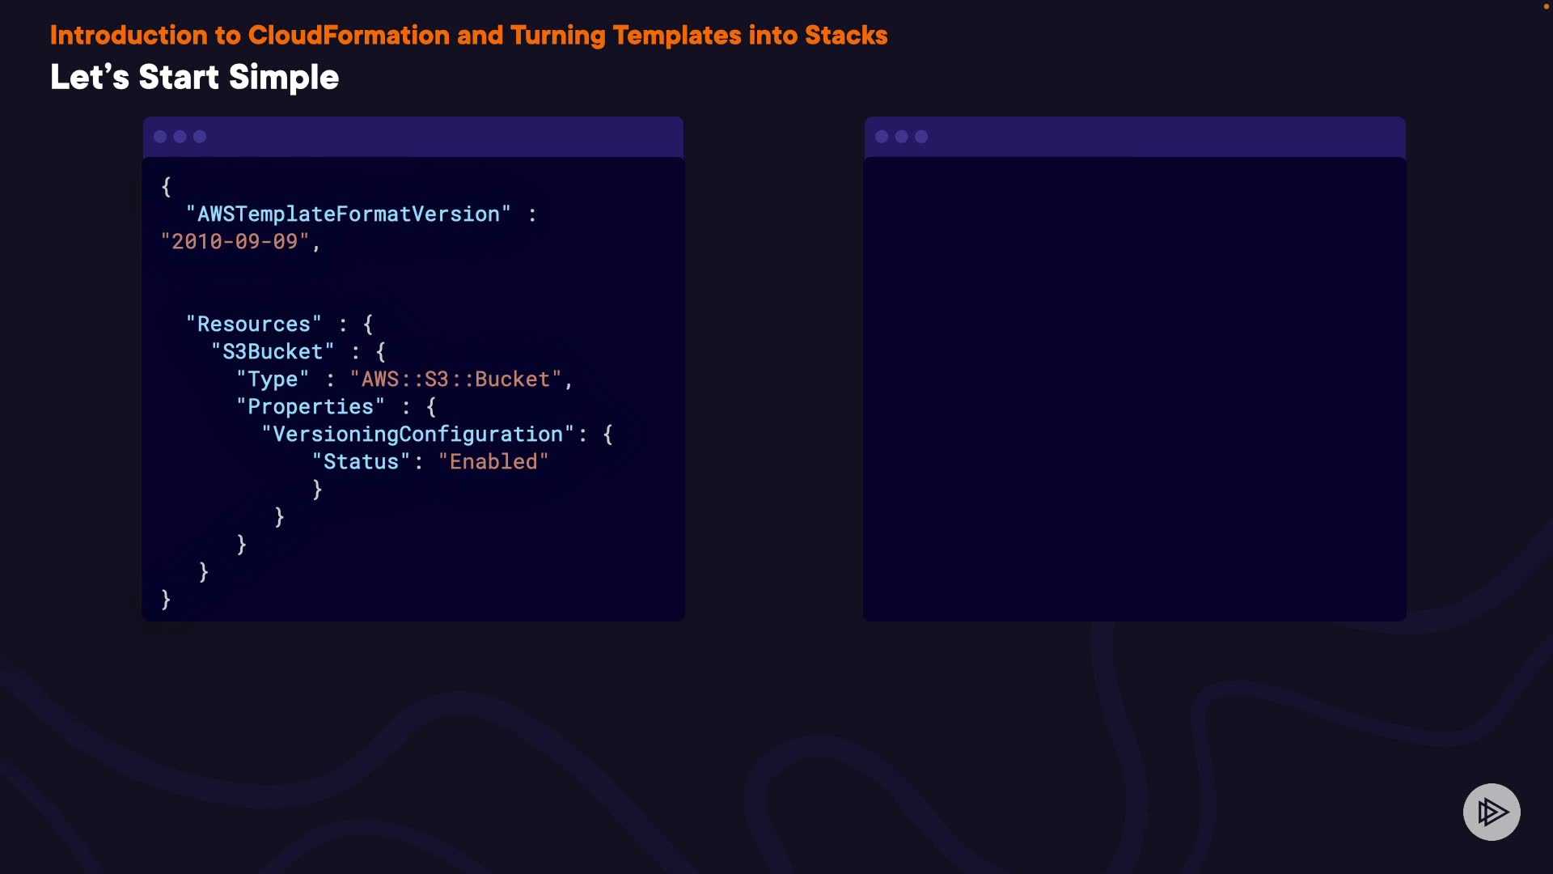Image resolution: width=1553 pixels, height=874 pixels.
Task: Click inside the empty right code window
Action: (1134, 388)
